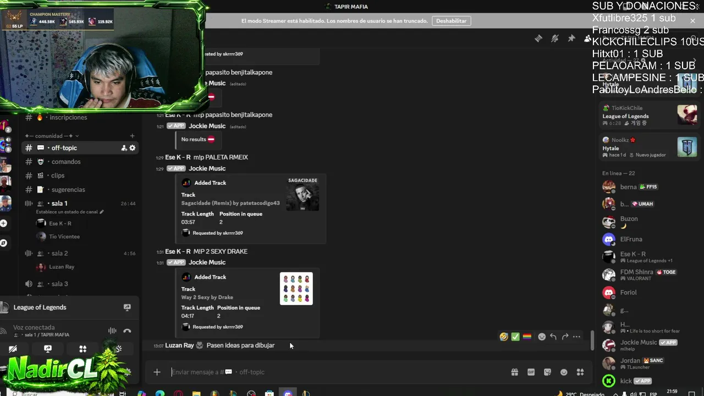Send a gift using the gift icon
Screen dimensions: 704x396
click(514, 372)
